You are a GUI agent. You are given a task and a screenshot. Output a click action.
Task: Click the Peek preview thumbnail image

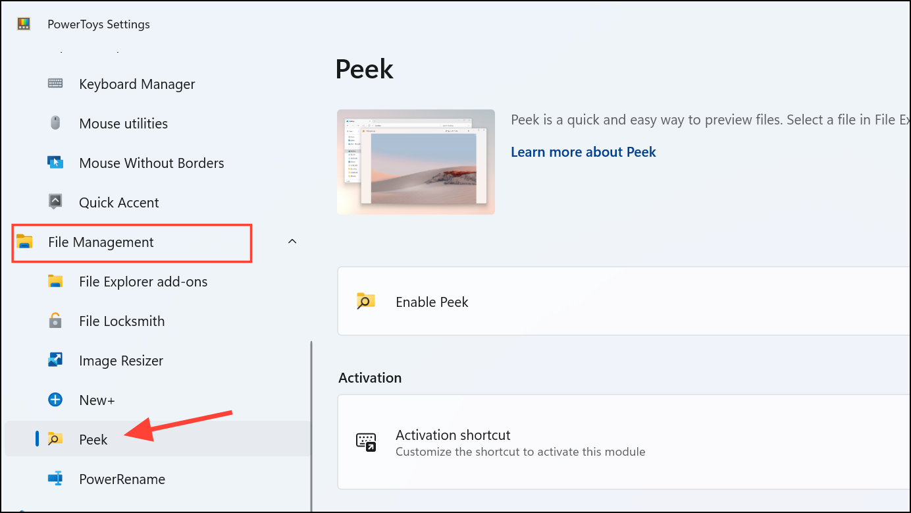click(415, 161)
